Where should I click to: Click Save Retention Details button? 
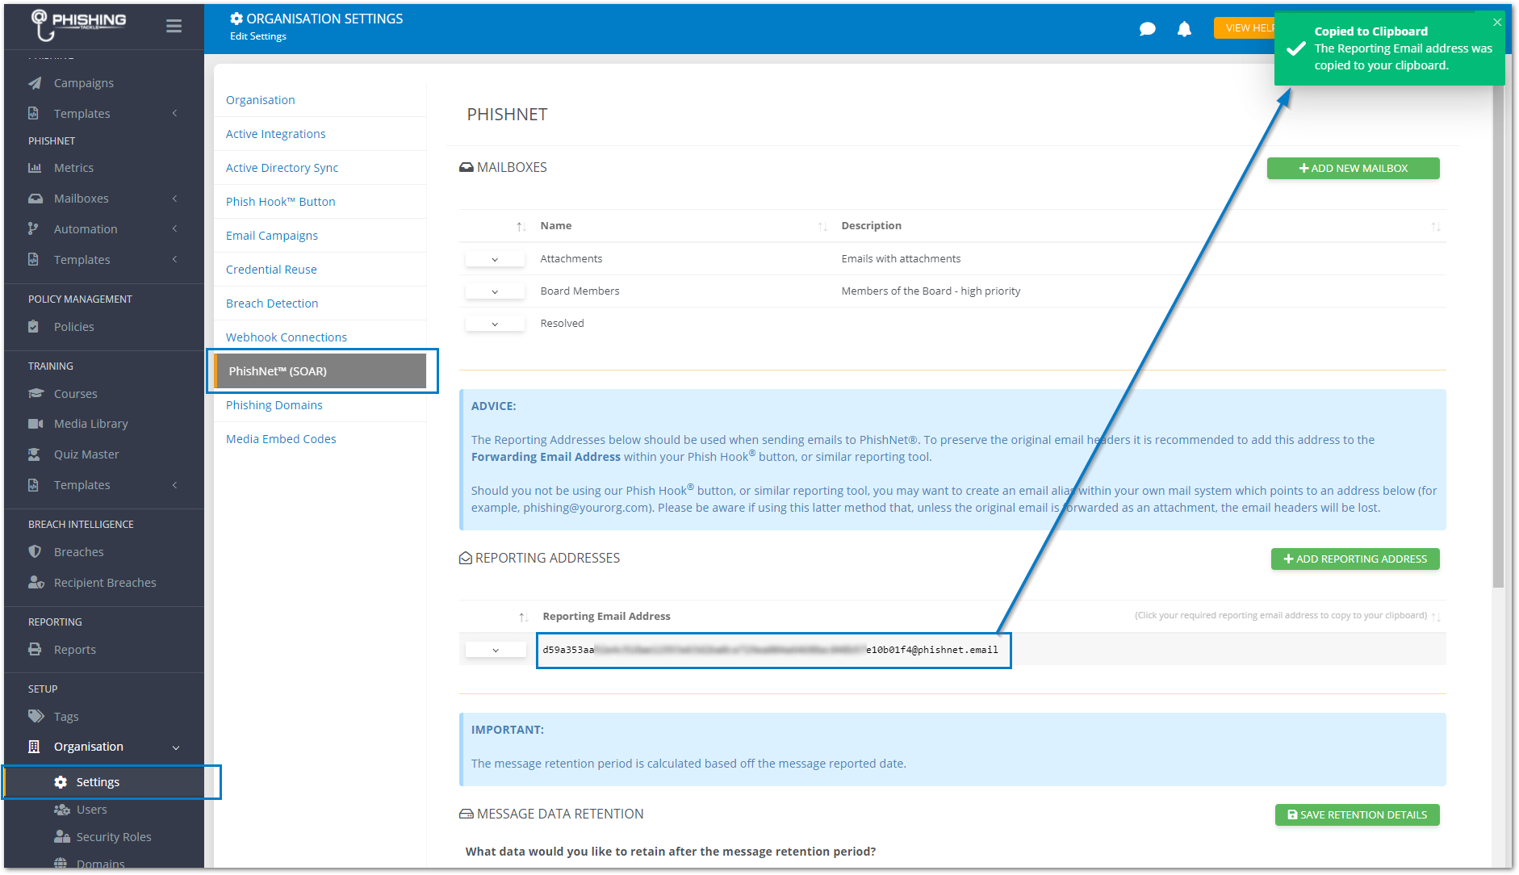point(1357,815)
